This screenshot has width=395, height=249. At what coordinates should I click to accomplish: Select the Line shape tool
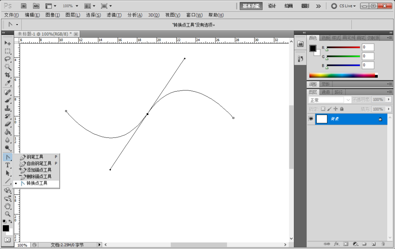(8, 181)
